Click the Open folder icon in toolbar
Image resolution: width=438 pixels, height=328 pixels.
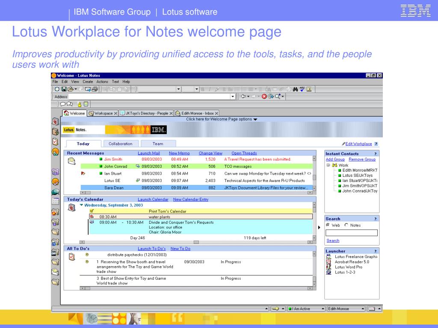tap(71, 89)
